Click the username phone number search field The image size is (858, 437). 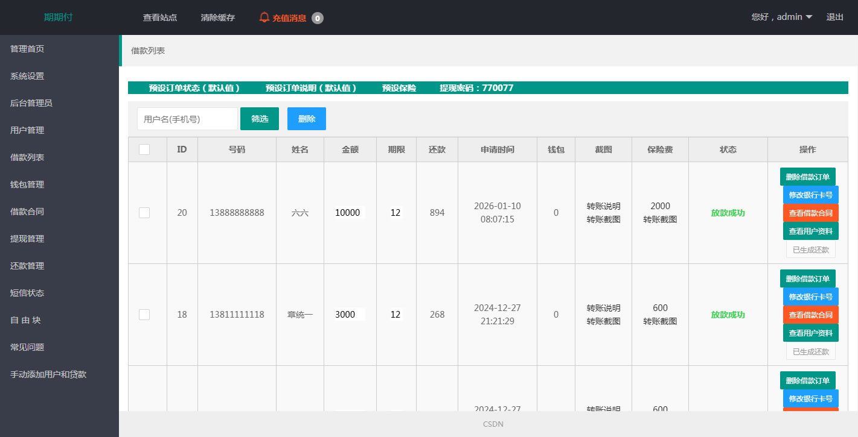pos(187,119)
